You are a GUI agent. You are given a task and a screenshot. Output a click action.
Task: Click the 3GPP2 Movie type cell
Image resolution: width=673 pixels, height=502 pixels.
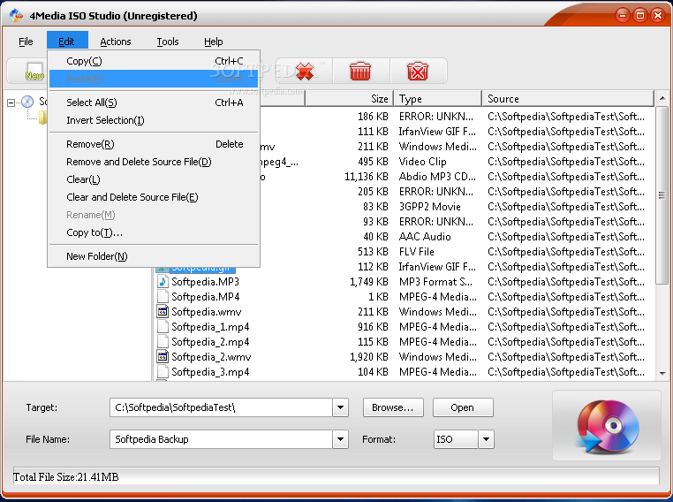429,207
